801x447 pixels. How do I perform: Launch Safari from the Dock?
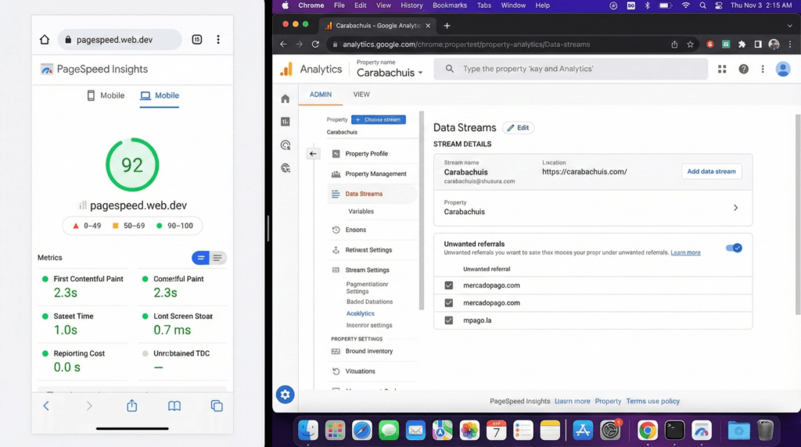pos(361,430)
